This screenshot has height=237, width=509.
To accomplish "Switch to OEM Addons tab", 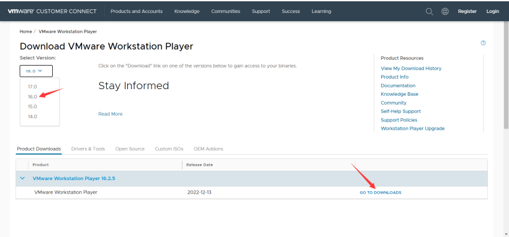I will click(x=209, y=149).
